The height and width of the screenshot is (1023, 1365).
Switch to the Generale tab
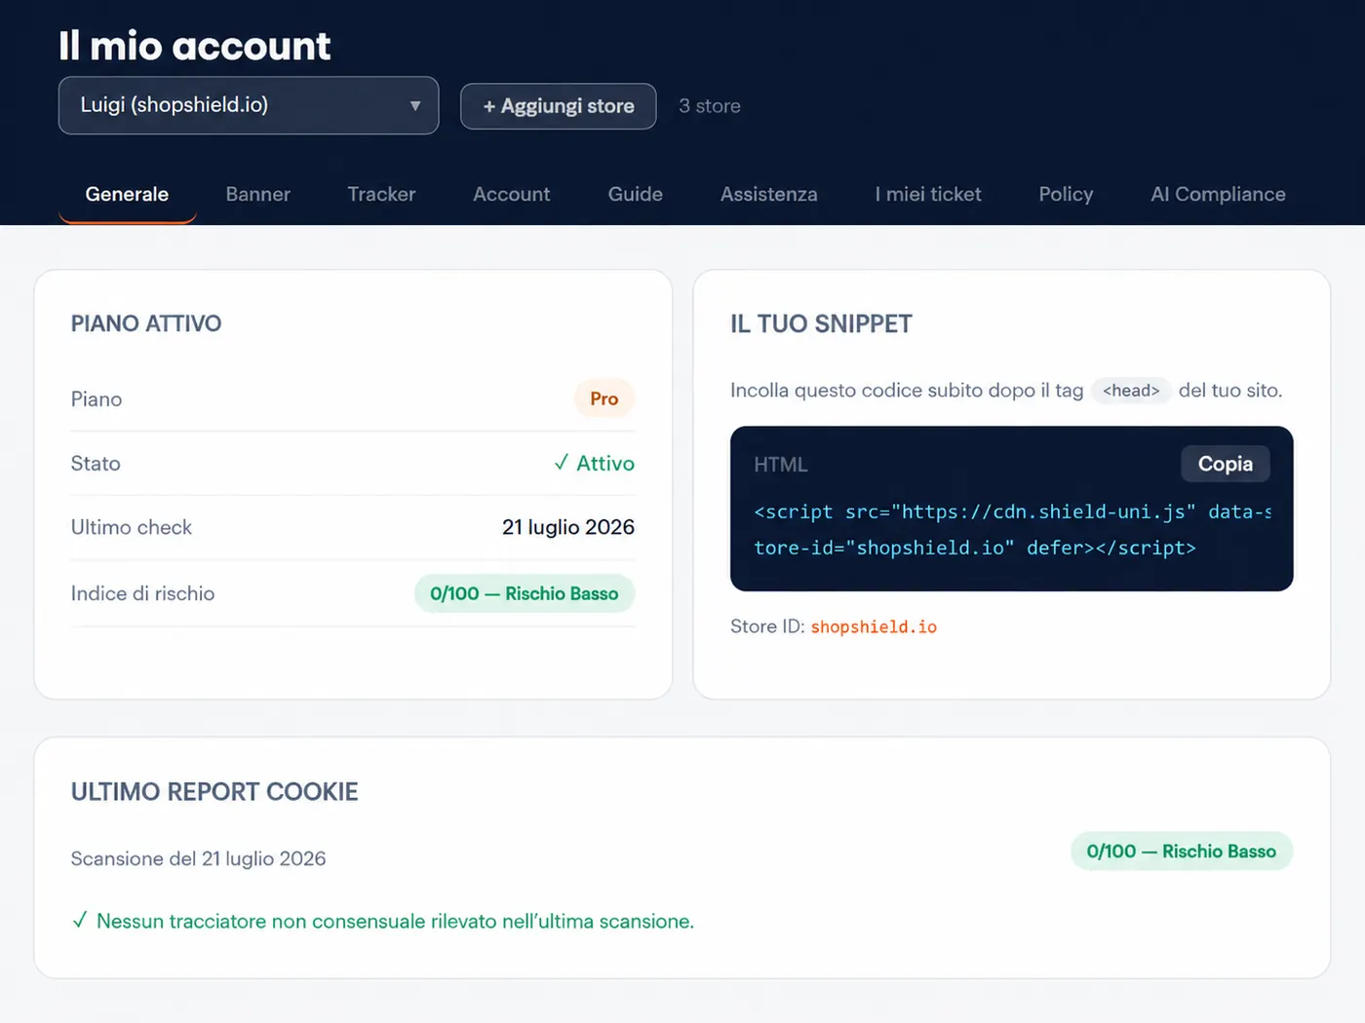point(127,194)
